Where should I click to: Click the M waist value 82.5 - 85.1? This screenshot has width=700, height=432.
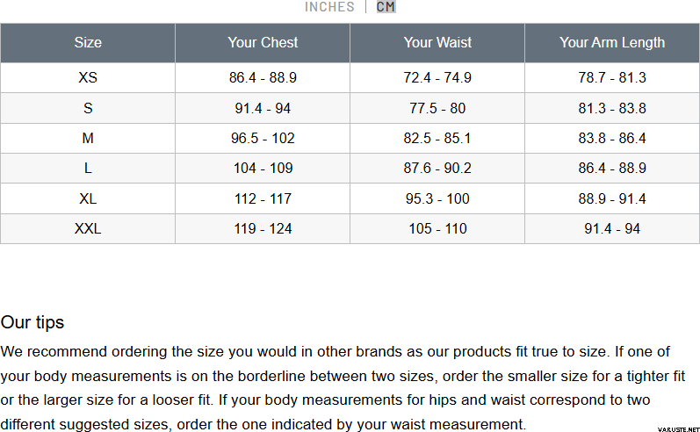(437, 139)
